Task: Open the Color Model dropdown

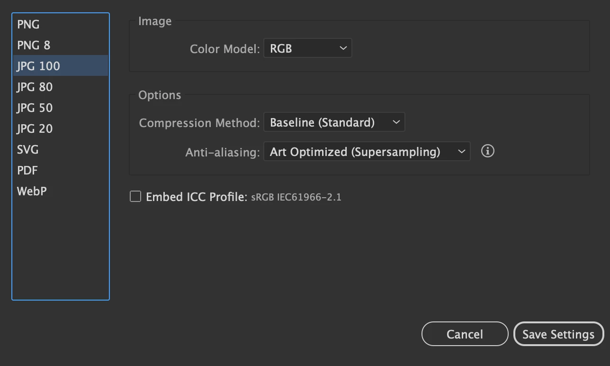Action: [x=307, y=48]
